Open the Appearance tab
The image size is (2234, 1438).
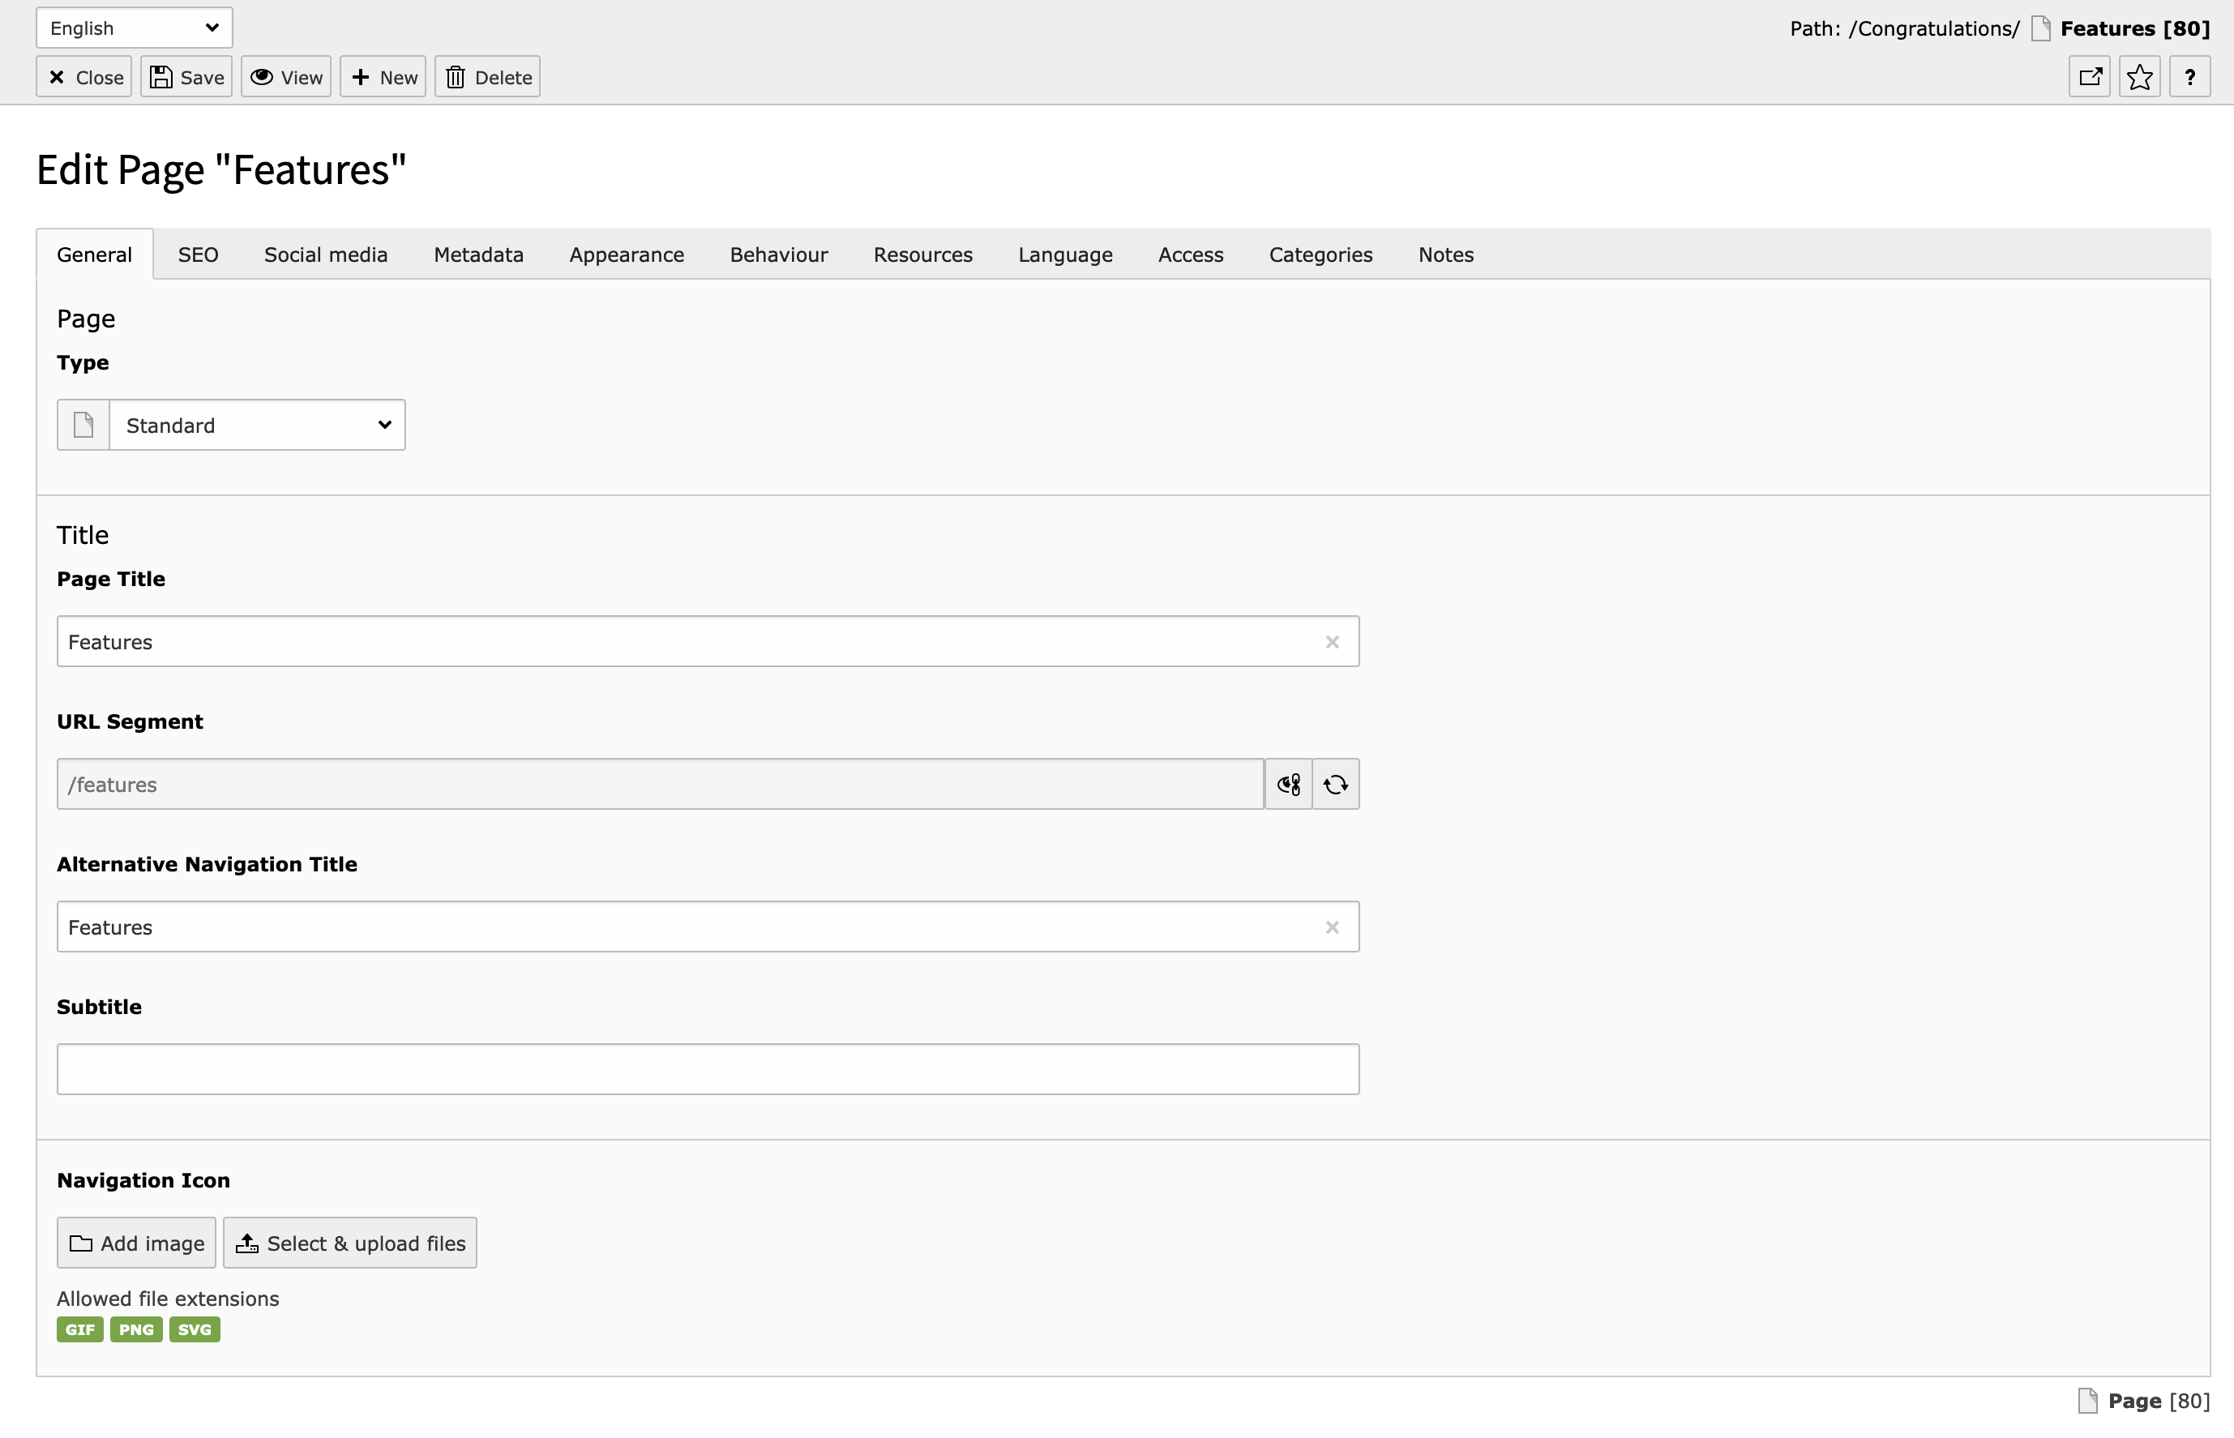click(627, 255)
